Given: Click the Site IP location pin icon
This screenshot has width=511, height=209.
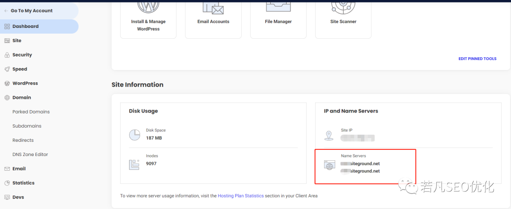Looking at the screenshot, I should [329, 136].
